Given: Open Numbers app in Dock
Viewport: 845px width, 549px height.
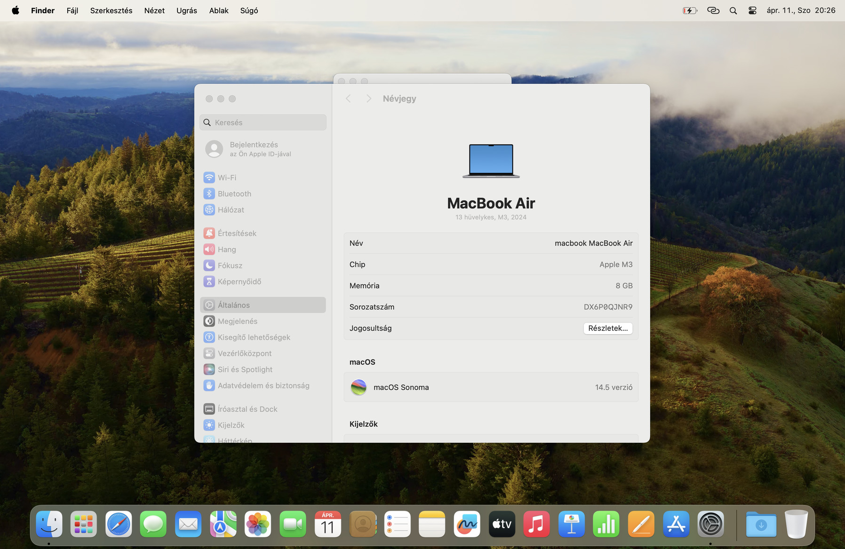Looking at the screenshot, I should tap(606, 524).
